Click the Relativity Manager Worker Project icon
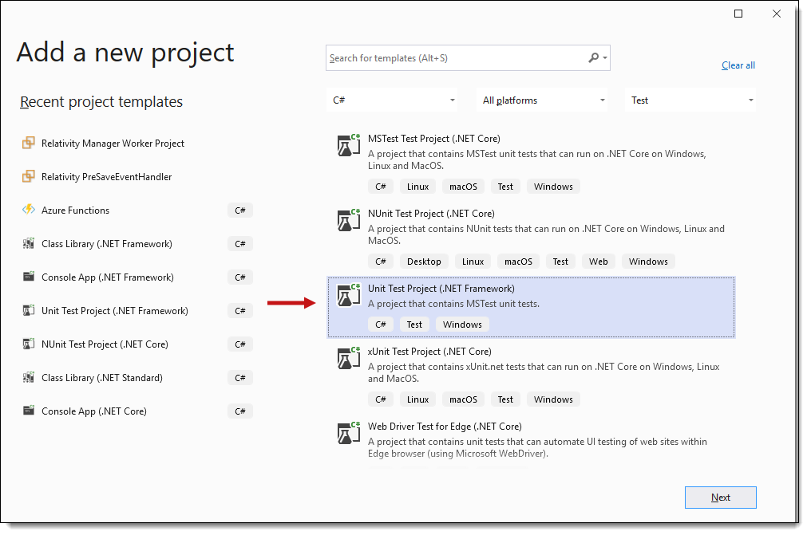The image size is (811, 535). [29, 143]
